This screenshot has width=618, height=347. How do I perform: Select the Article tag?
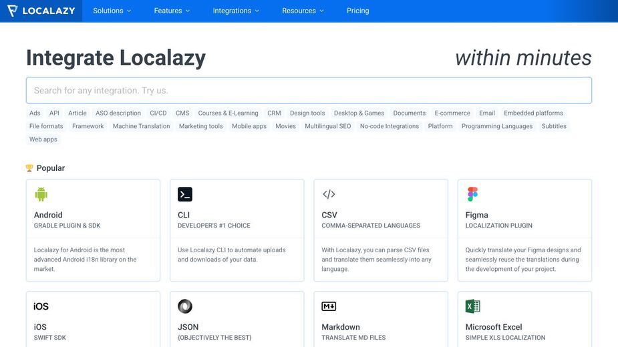coord(78,113)
